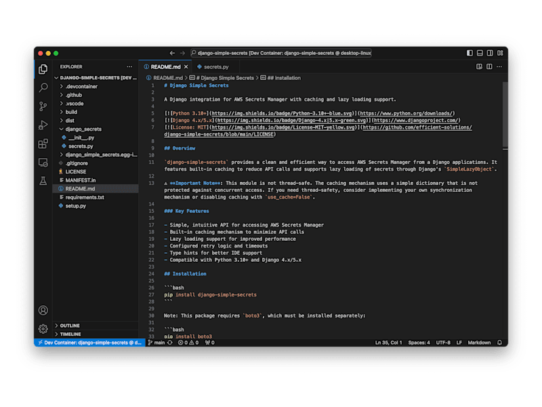Select the README.md editor tab

[165, 66]
